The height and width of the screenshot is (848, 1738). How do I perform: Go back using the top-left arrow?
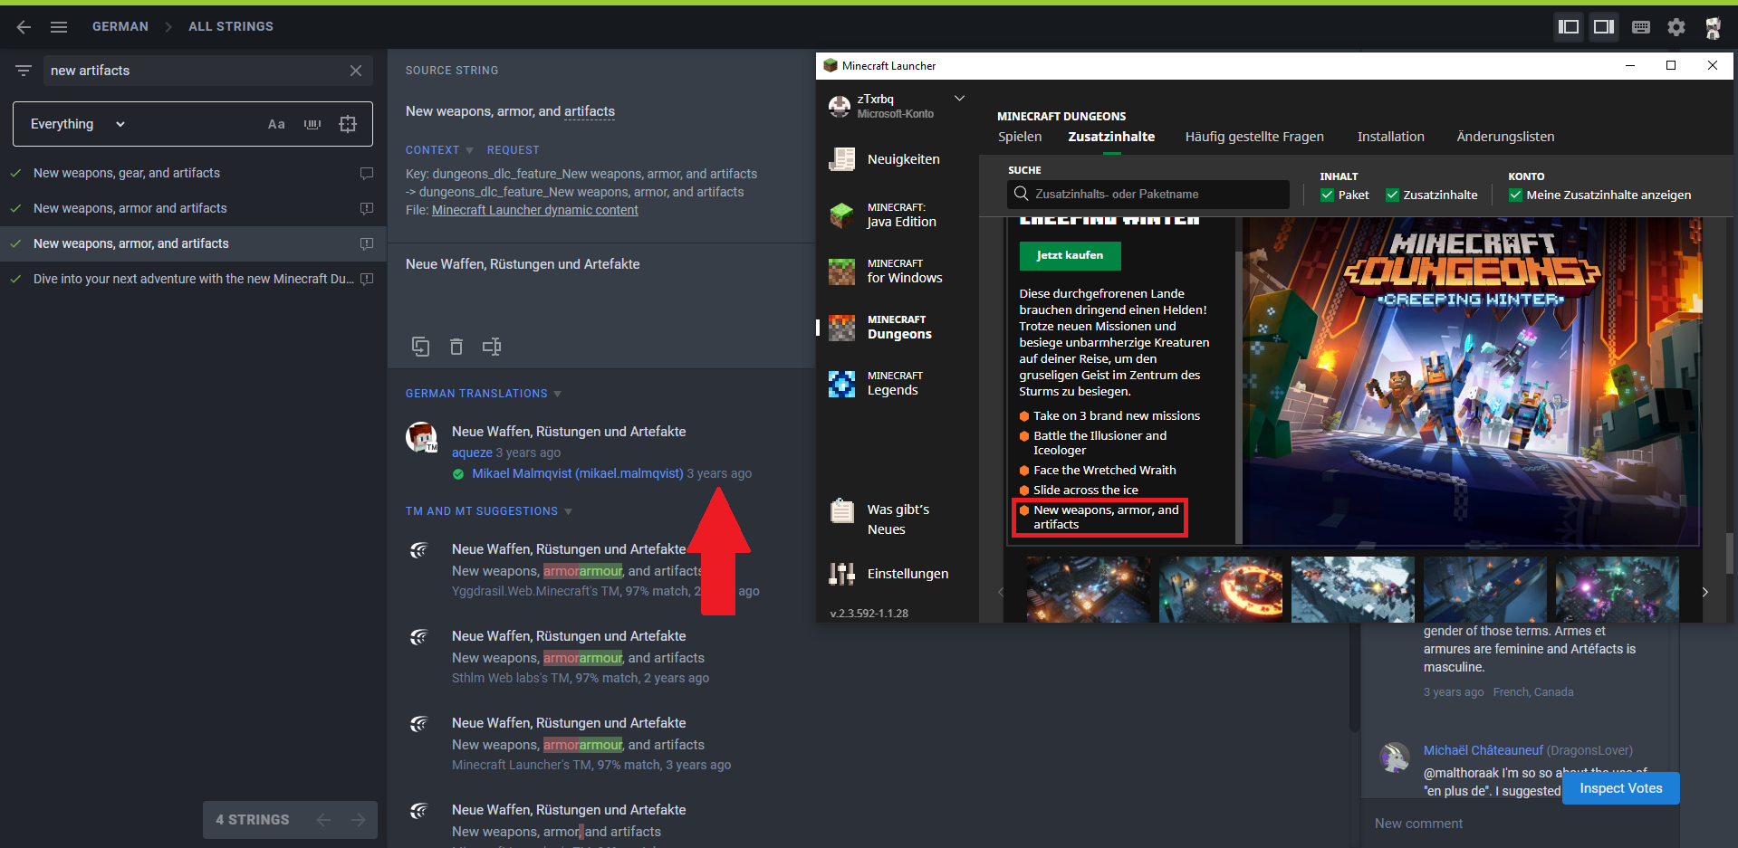click(x=24, y=27)
